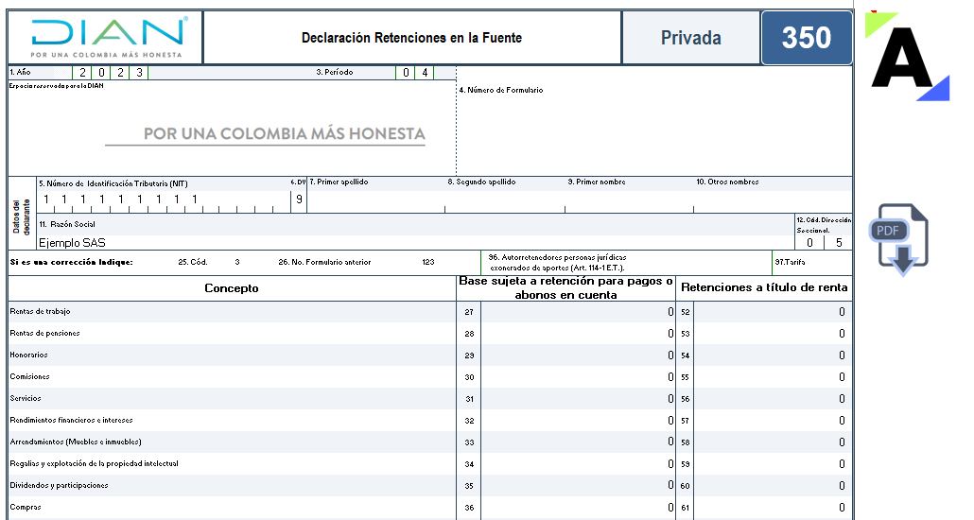Click the Autorretenedores personas jurídicas field
Screen dimensions: 974x520
click(626, 263)
